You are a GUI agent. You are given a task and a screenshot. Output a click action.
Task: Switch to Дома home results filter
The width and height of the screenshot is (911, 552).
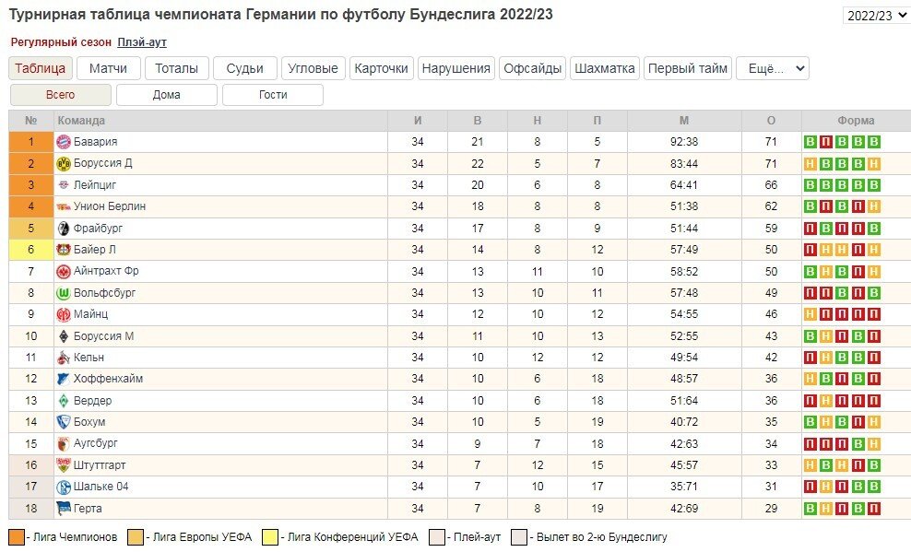[167, 95]
